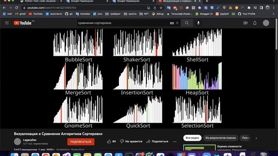Open the Create video icon
Viewport: 278px width, 156px height.
pyautogui.click(x=245, y=23)
